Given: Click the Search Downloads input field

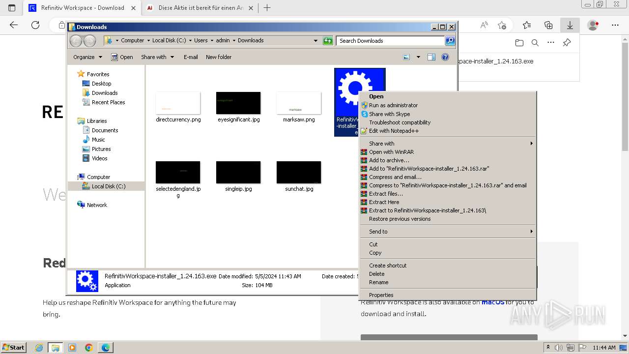Looking at the screenshot, I should (391, 41).
